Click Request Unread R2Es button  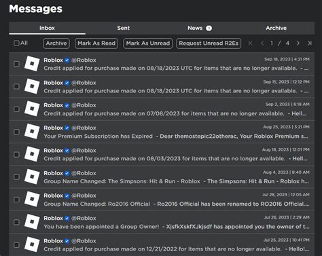(209, 43)
